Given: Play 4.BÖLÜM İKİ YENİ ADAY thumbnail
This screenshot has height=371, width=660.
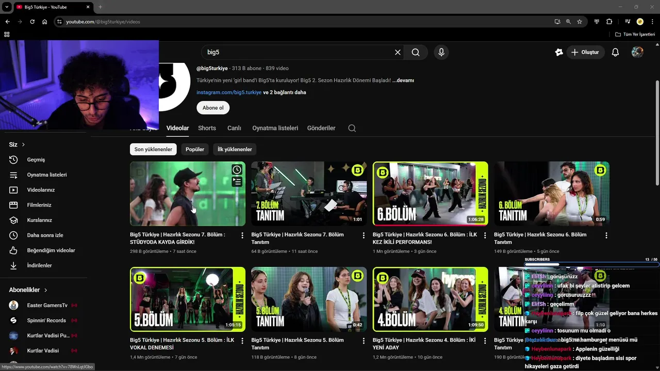Looking at the screenshot, I should [430, 299].
